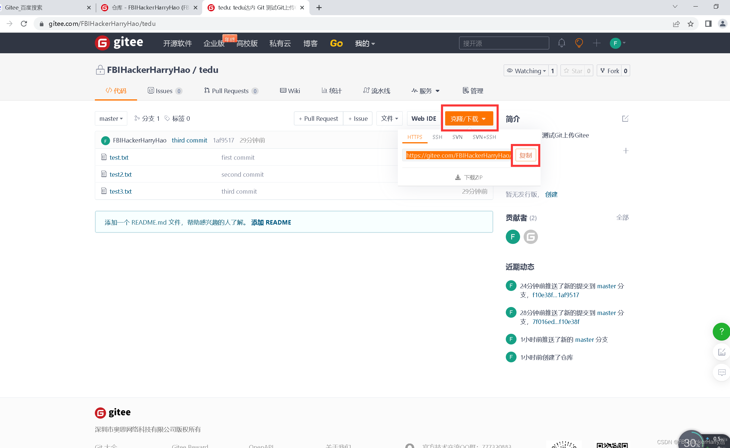Open the 管理 tab
This screenshot has width=730, height=448.
473,91
